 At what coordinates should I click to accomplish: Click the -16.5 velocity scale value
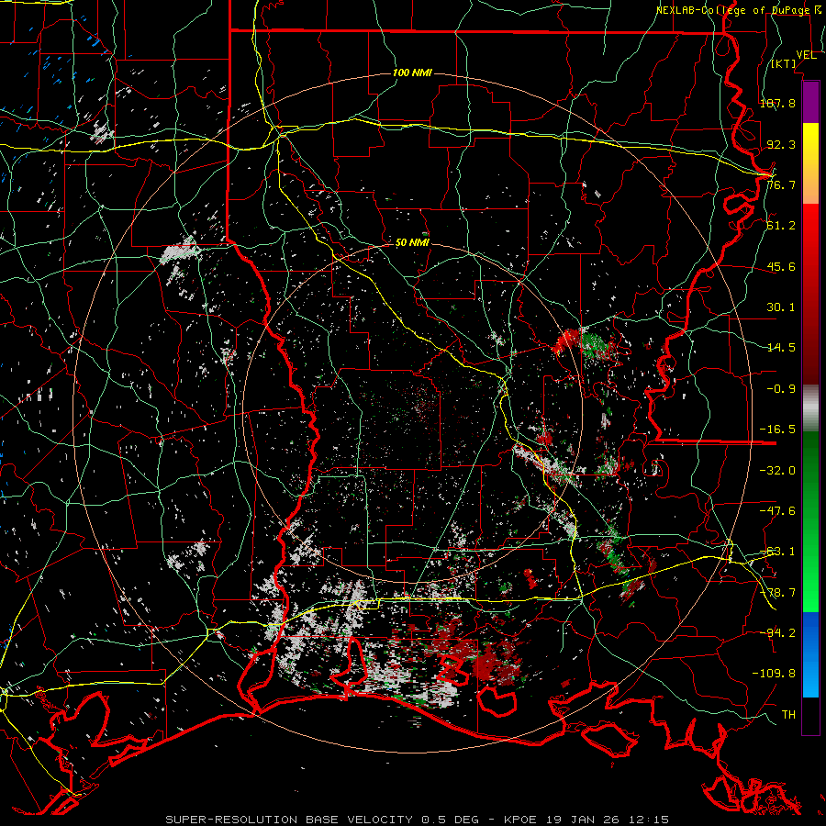point(777,430)
